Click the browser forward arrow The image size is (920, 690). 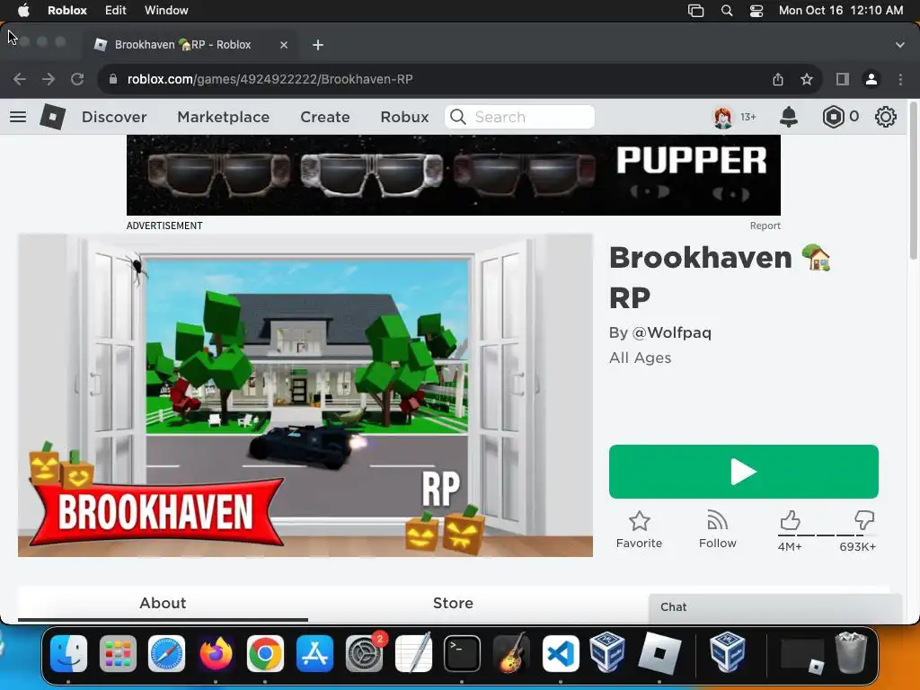pos(49,79)
